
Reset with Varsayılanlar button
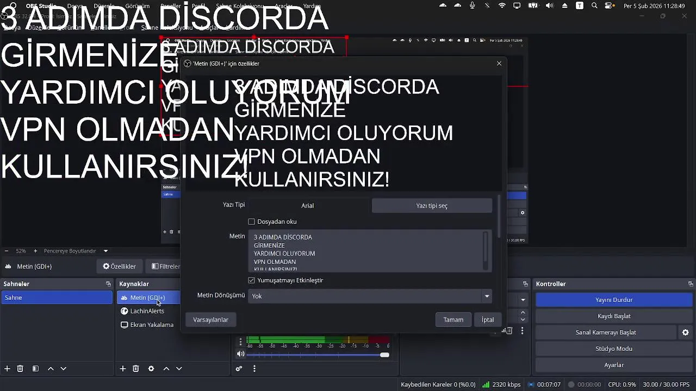pyautogui.click(x=210, y=320)
